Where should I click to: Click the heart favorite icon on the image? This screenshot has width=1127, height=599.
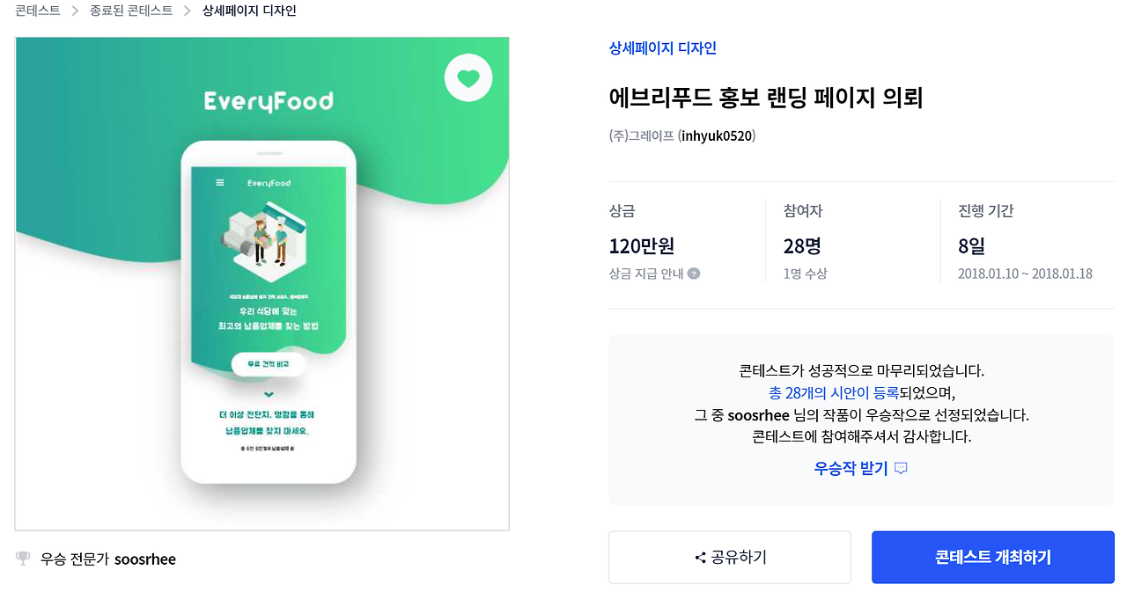pyautogui.click(x=468, y=79)
